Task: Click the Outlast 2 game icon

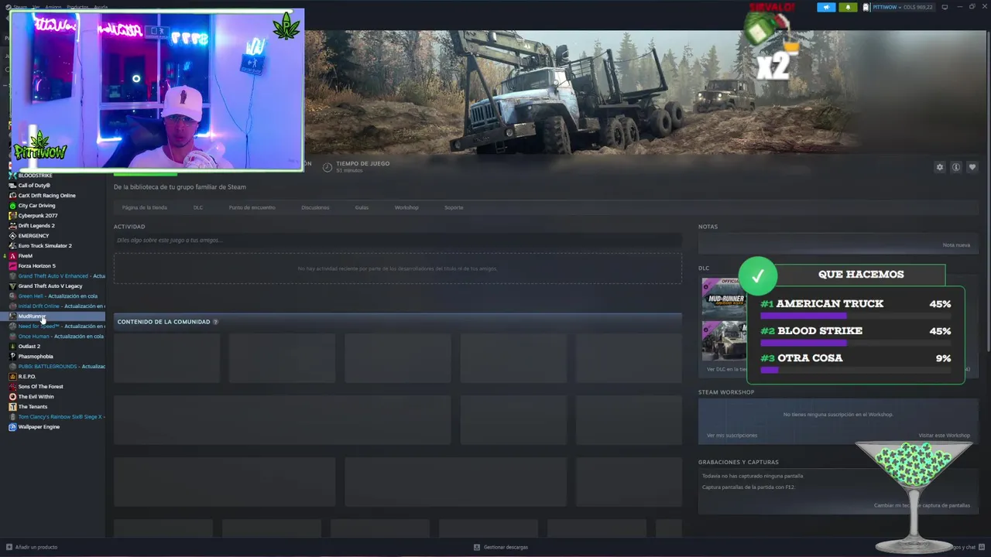Action: point(12,347)
